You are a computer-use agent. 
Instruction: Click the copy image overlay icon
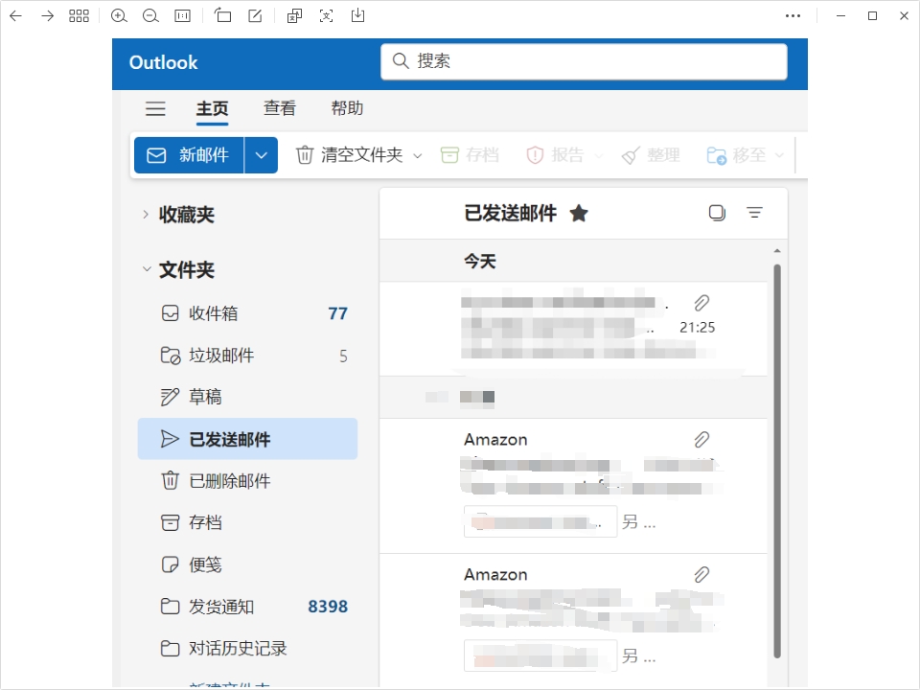(294, 16)
